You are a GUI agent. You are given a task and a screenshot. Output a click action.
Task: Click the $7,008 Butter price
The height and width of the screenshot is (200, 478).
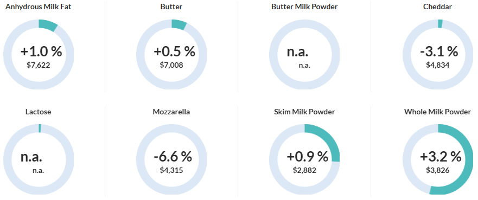pos(171,65)
